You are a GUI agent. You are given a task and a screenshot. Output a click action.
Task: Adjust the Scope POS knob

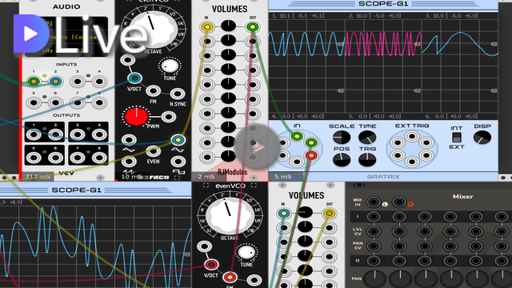(342, 160)
